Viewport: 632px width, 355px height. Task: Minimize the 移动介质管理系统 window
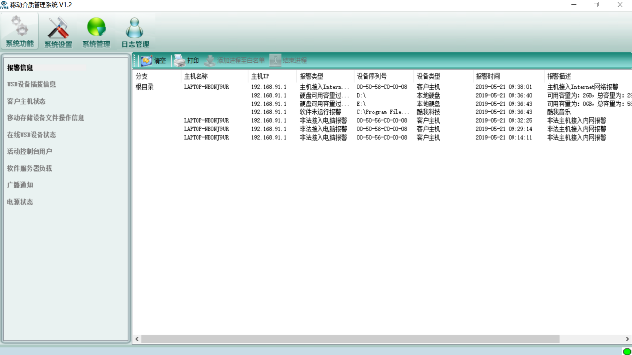coord(574,5)
